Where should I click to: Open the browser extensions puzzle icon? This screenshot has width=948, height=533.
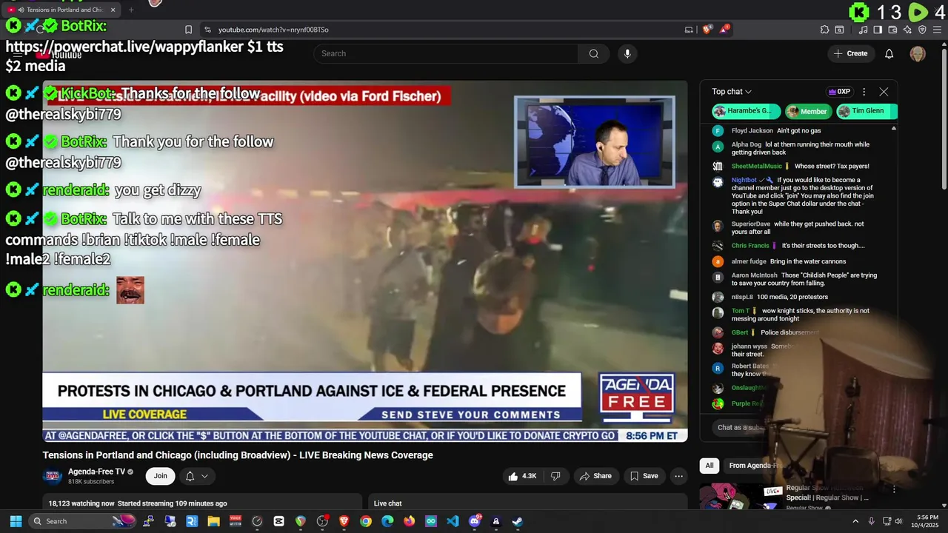pyautogui.click(x=824, y=30)
